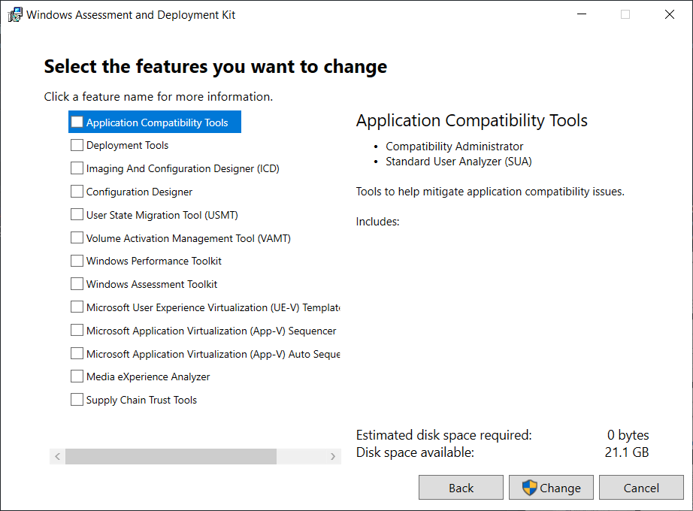693x511 pixels.
Task: Select the User State Migration Tool feature name
Action: coord(162,215)
